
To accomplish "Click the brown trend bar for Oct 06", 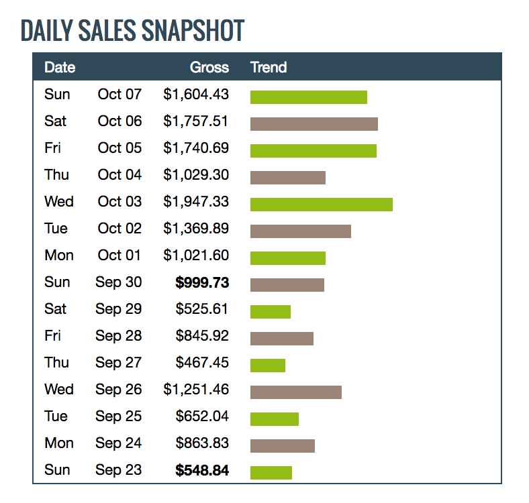I will coord(314,124).
